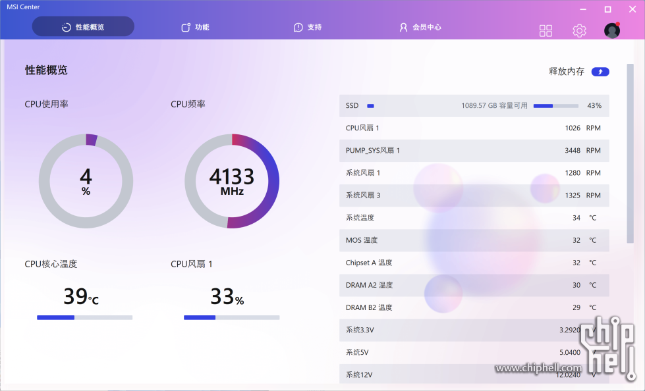Viewport: 645px width, 391px height.
Task: Select the Chipset A 温度 row
Action: pyautogui.click(x=474, y=262)
